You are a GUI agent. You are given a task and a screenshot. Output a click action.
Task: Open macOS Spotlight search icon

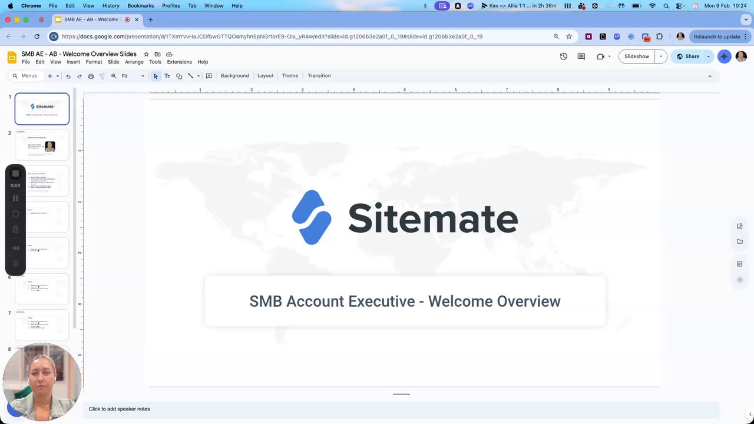point(666,5)
